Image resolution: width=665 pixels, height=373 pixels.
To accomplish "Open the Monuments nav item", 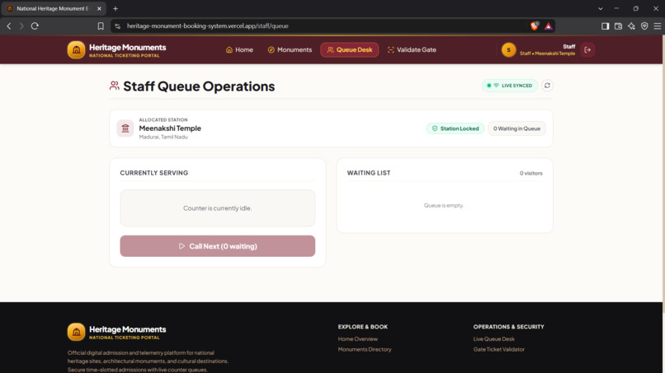I will pos(290,49).
